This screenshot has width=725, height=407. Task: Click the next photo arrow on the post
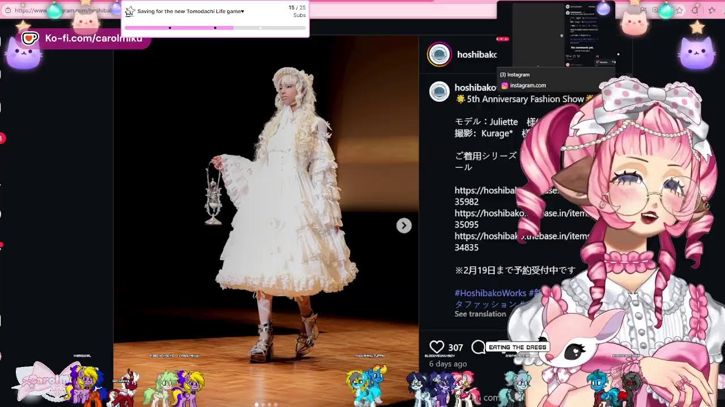point(404,226)
